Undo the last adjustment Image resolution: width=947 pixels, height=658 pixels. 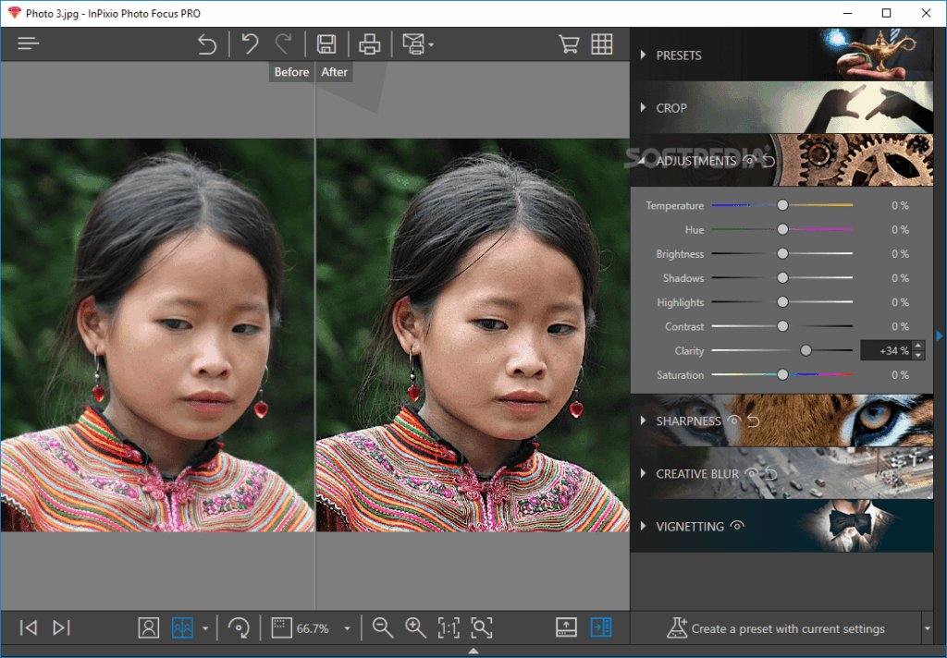(250, 44)
